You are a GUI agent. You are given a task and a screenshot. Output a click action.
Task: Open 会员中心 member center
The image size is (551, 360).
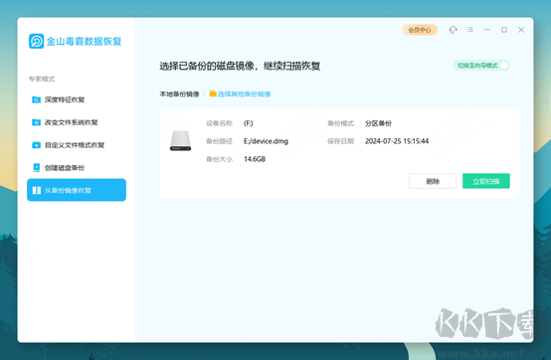coord(420,30)
